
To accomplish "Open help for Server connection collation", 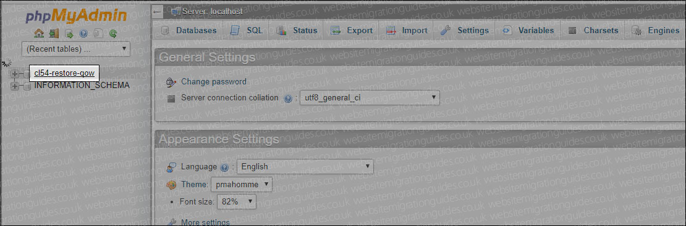I will [x=287, y=98].
